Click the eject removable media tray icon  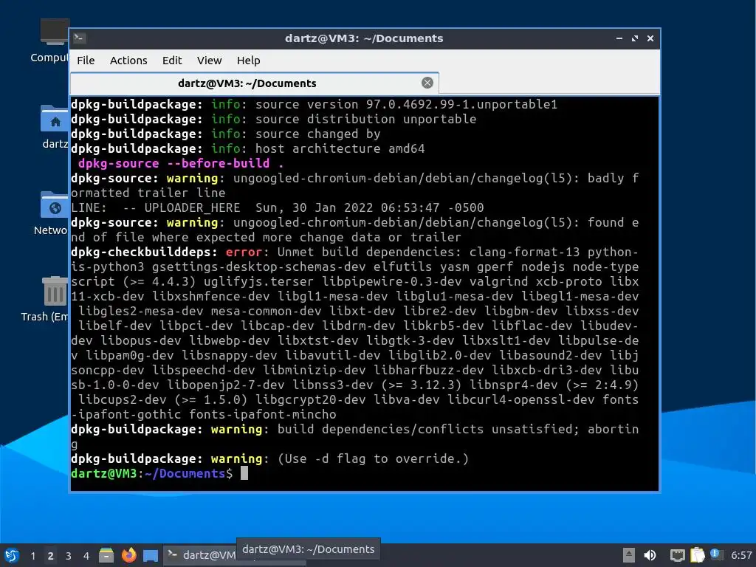pyautogui.click(x=629, y=555)
